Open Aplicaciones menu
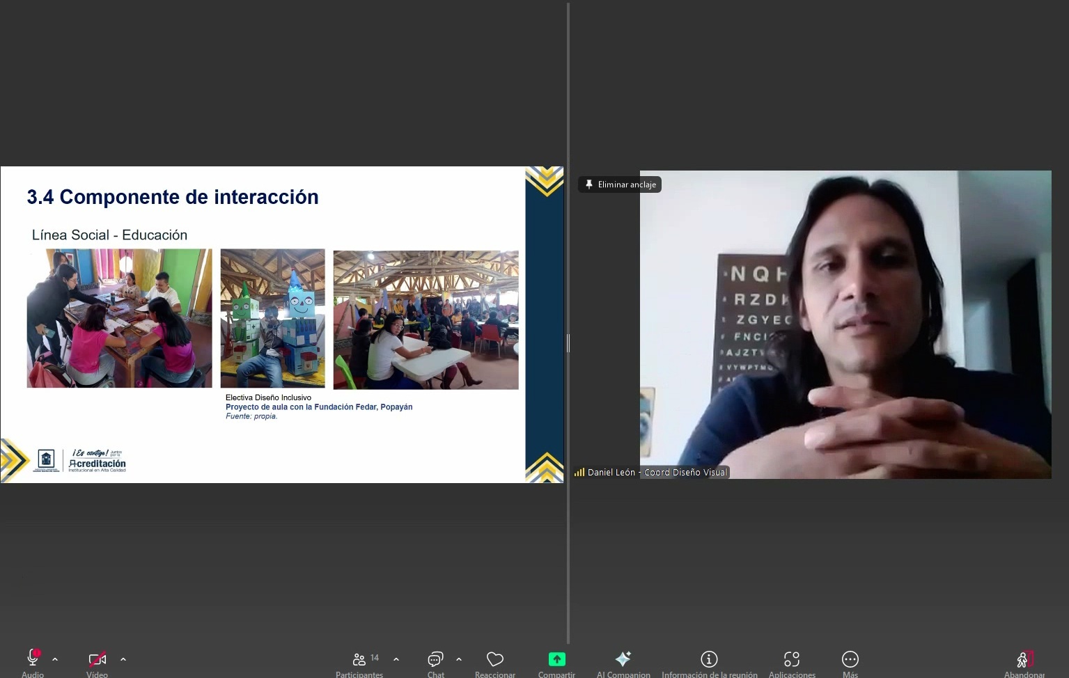This screenshot has width=1069, height=678. pos(792,663)
